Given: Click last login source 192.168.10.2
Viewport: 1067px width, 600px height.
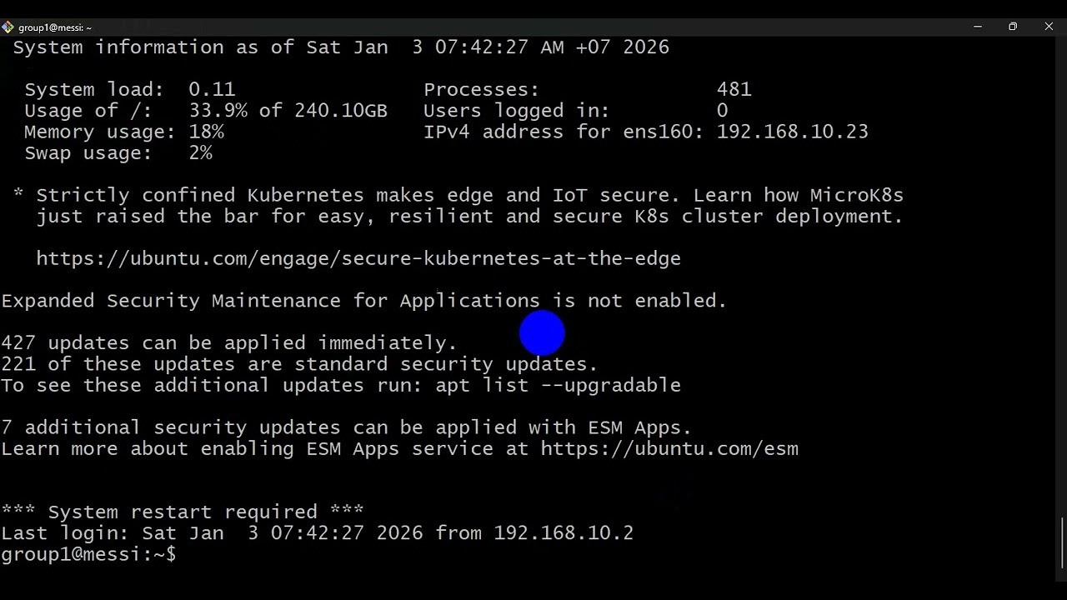Looking at the screenshot, I should click(564, 532).
